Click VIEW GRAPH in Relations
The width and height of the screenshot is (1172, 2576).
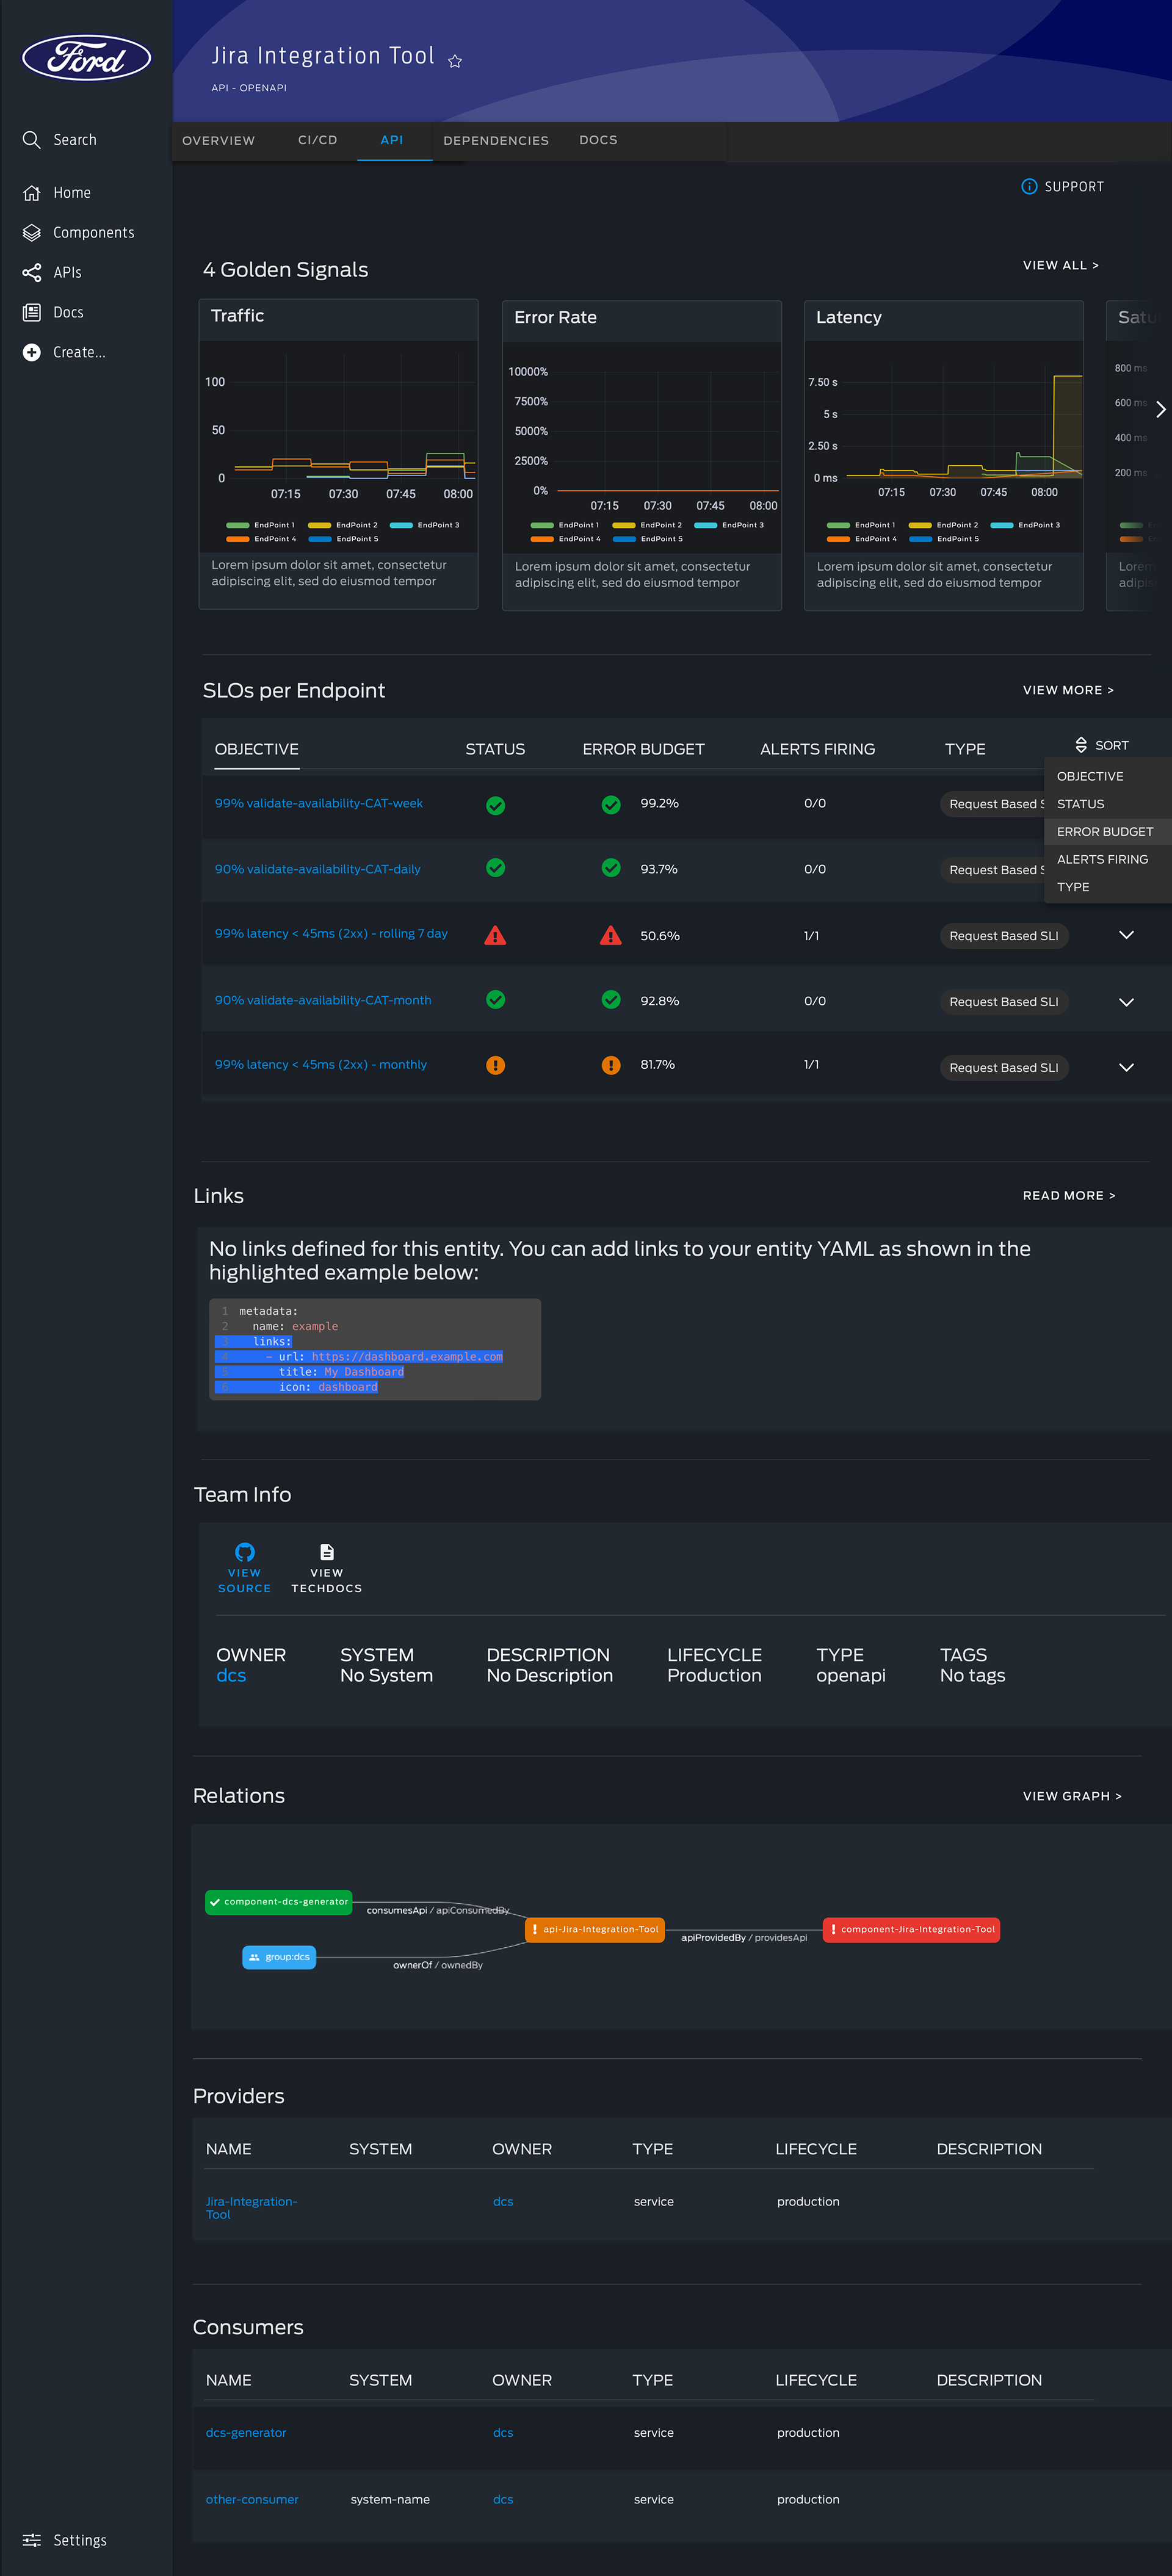(1072, 1796)
